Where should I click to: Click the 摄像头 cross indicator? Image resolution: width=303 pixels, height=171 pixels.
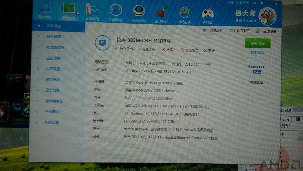point(169,50)
